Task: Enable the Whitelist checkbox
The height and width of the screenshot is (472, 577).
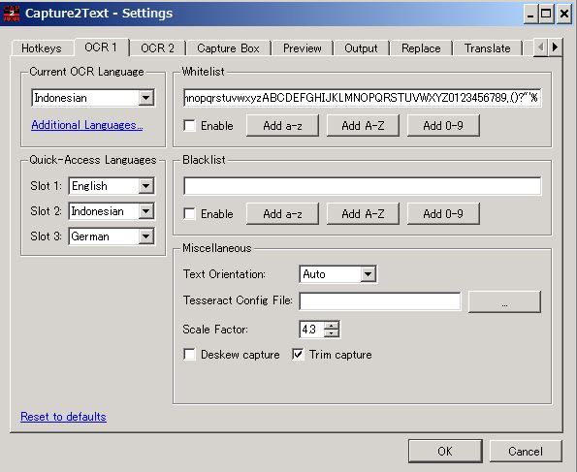Action: (x=189, y=126)
